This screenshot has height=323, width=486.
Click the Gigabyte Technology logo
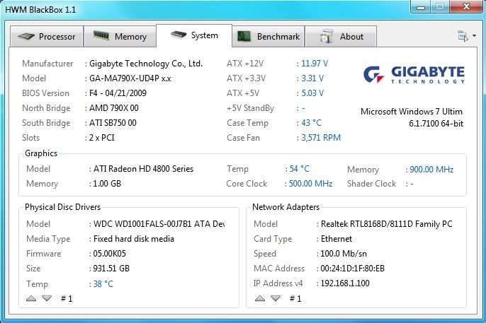pos(414,76)
